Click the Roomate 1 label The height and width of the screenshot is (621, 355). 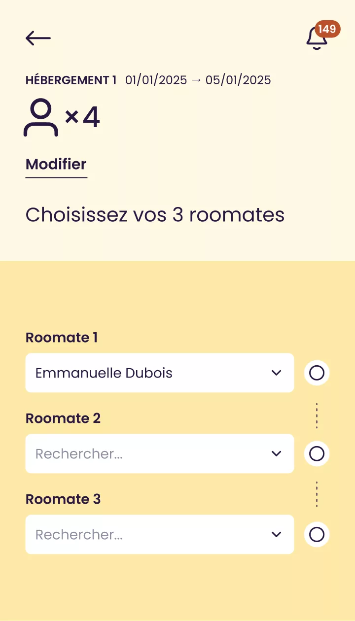tap(62, 338)
